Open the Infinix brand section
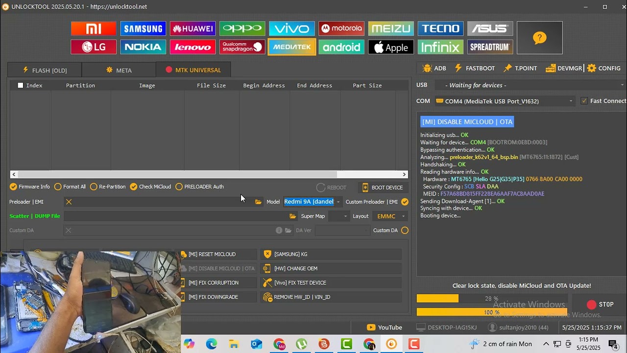The width and height of the screenshot is (627, 353). (x=440, y=47)
